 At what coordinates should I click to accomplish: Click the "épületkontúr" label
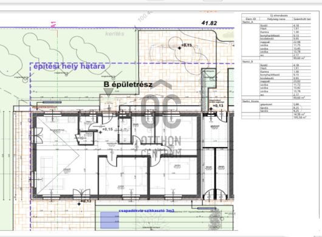44,107
